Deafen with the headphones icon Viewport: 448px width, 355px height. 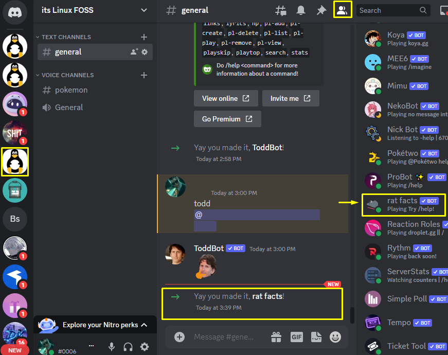pyautogui.click(x=128, y=347)
